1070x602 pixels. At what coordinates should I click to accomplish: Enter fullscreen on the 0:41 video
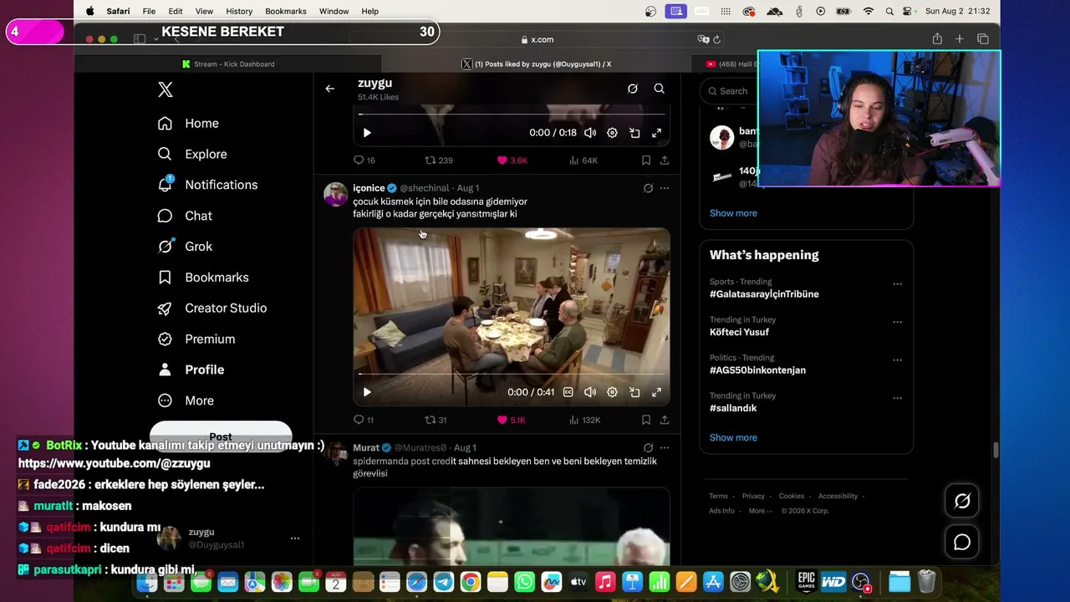click(657, 392)
